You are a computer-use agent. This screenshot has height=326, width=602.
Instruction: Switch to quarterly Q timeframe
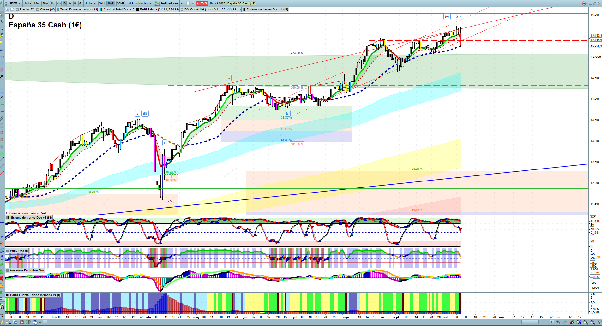(x=80, y=3)
